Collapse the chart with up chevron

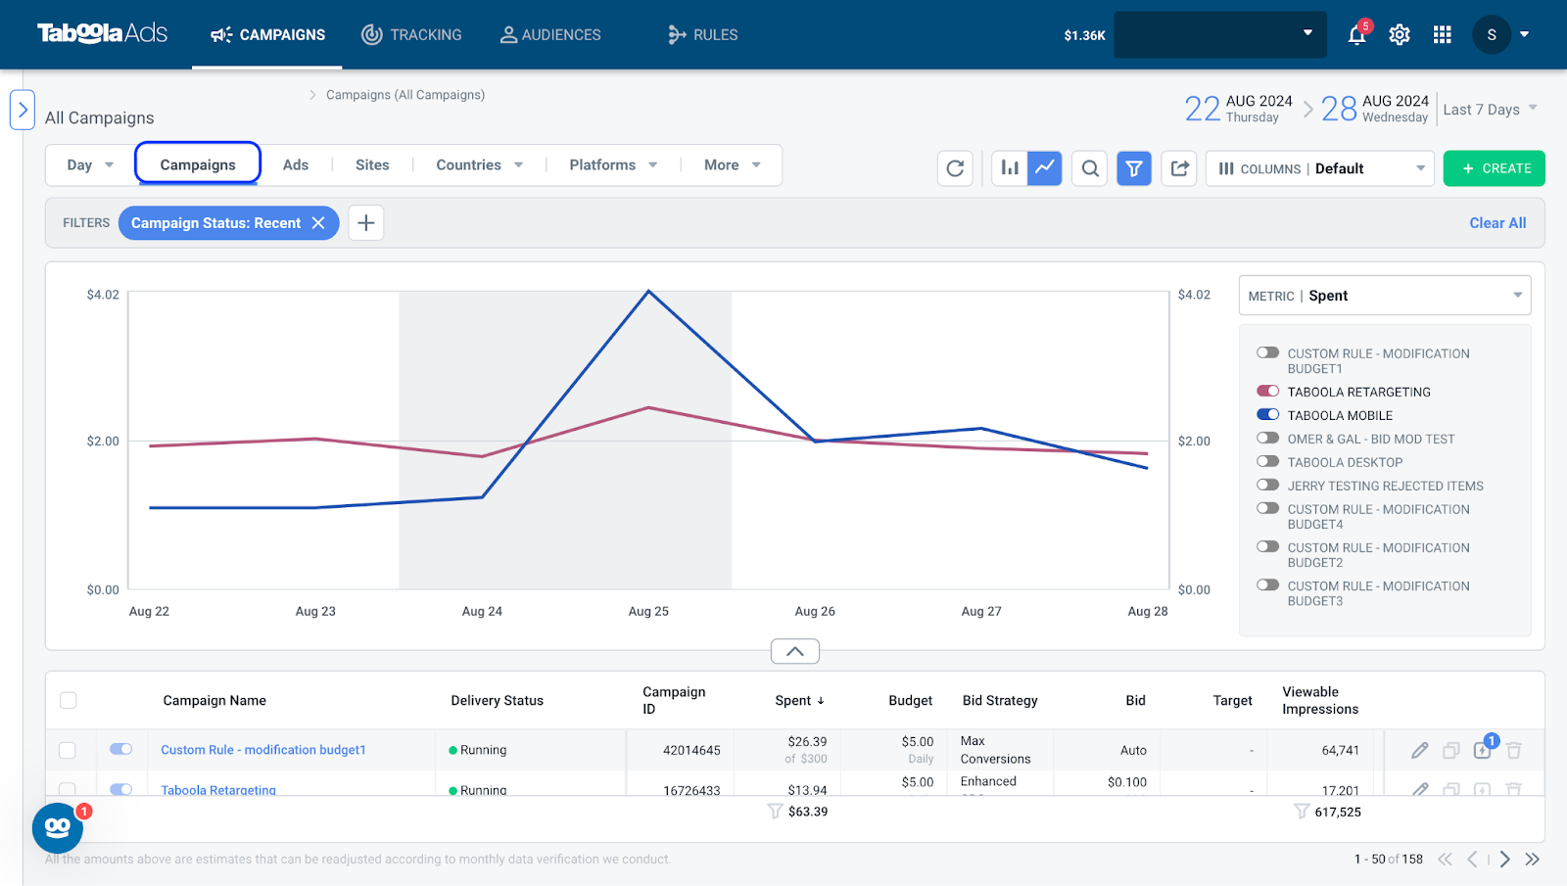(795, 651)
